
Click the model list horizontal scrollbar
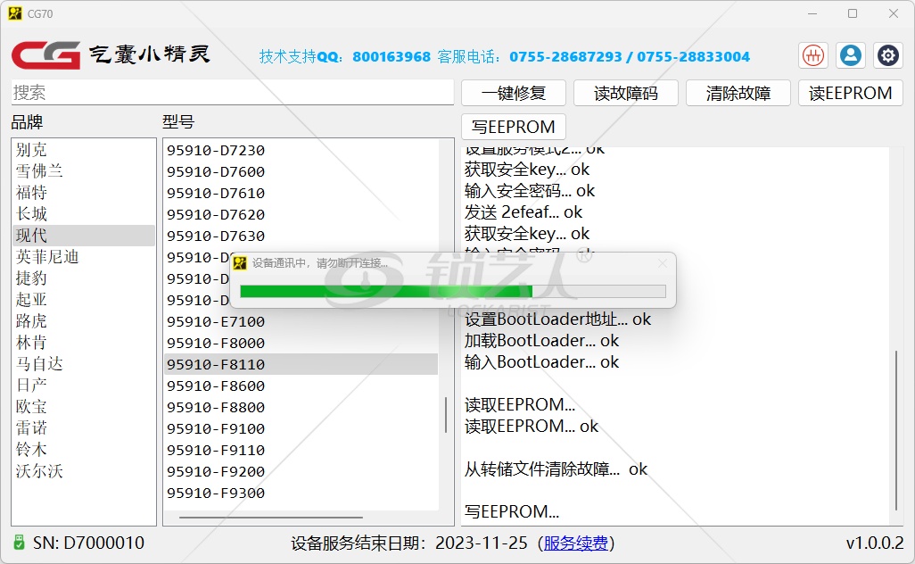271,517
